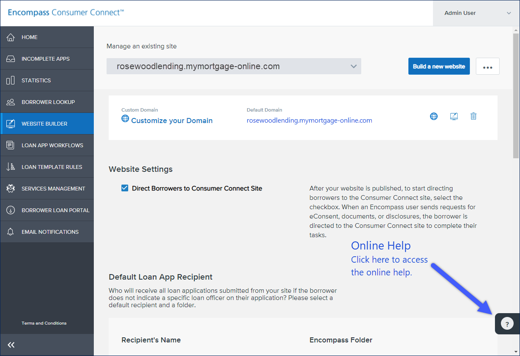Click the Loan Template Rules icon
This screenshot has width=520, height=356.
(11, 167)
